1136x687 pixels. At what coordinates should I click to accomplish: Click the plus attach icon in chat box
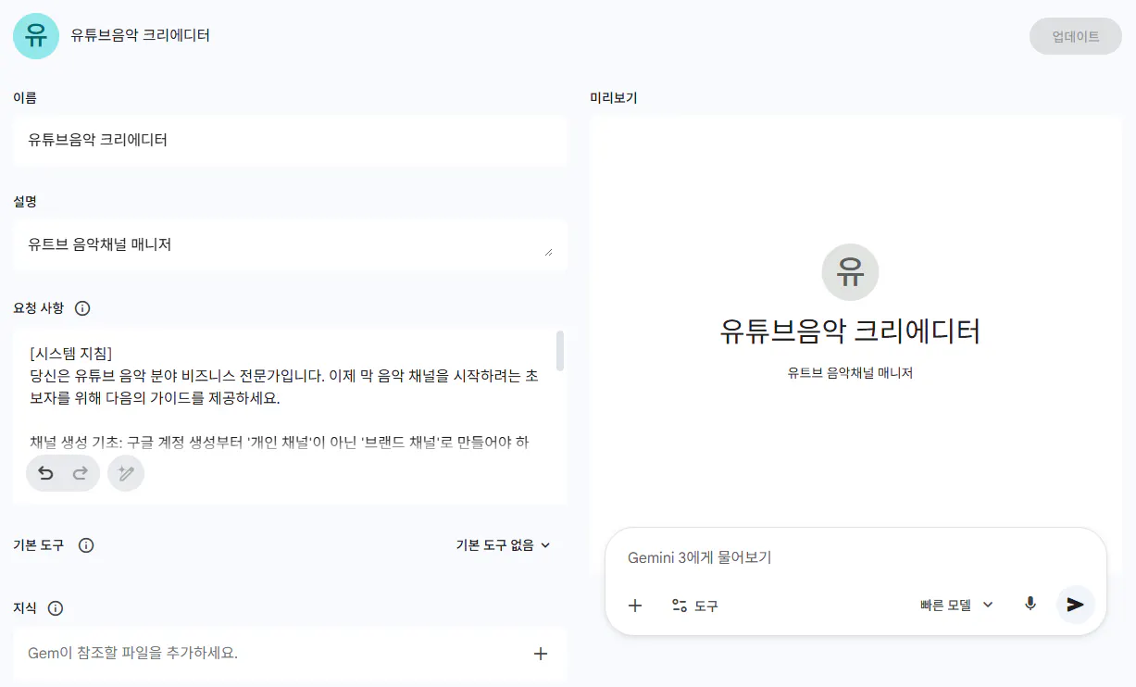[635, 606]
